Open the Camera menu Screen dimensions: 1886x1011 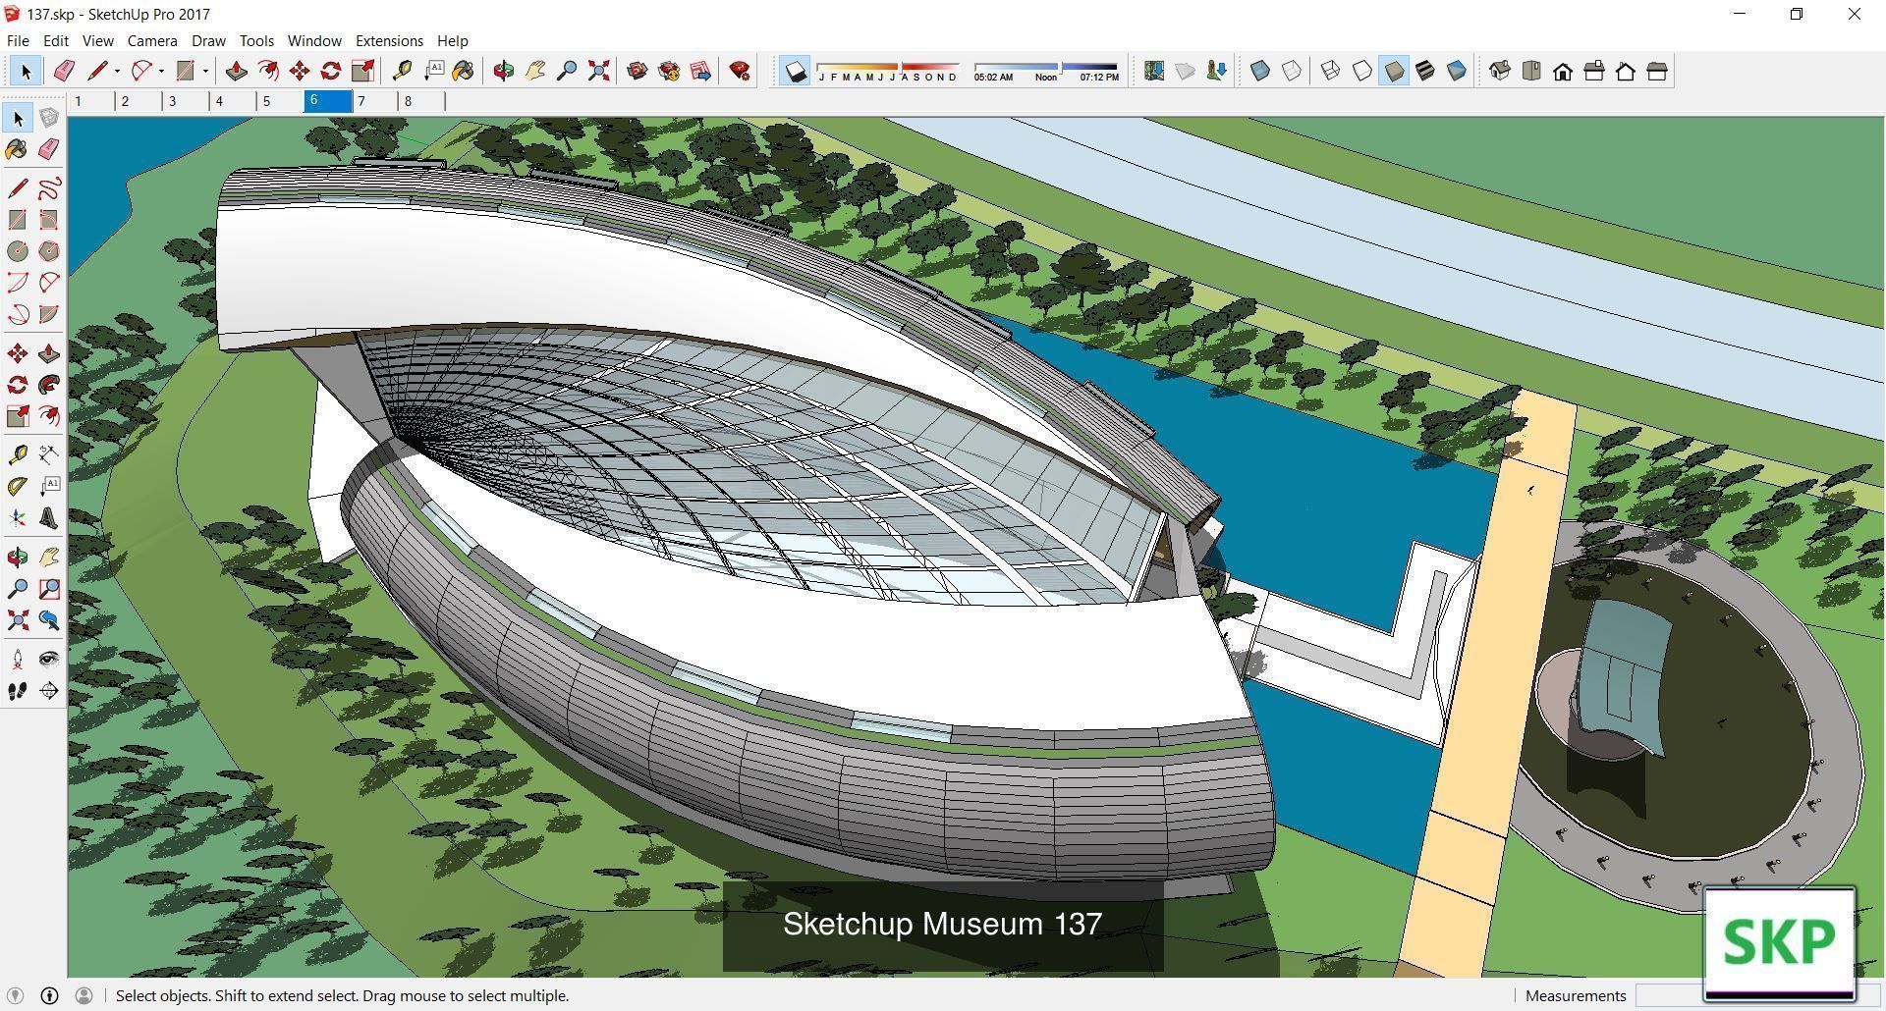coord(152,40)
